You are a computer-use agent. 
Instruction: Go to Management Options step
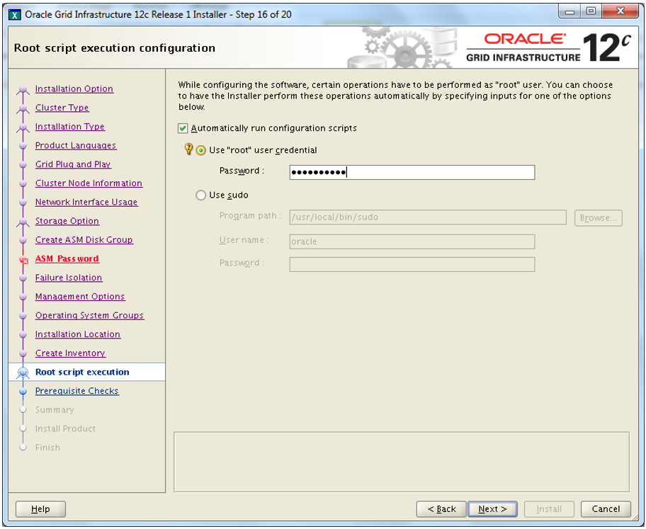point(80,297)
